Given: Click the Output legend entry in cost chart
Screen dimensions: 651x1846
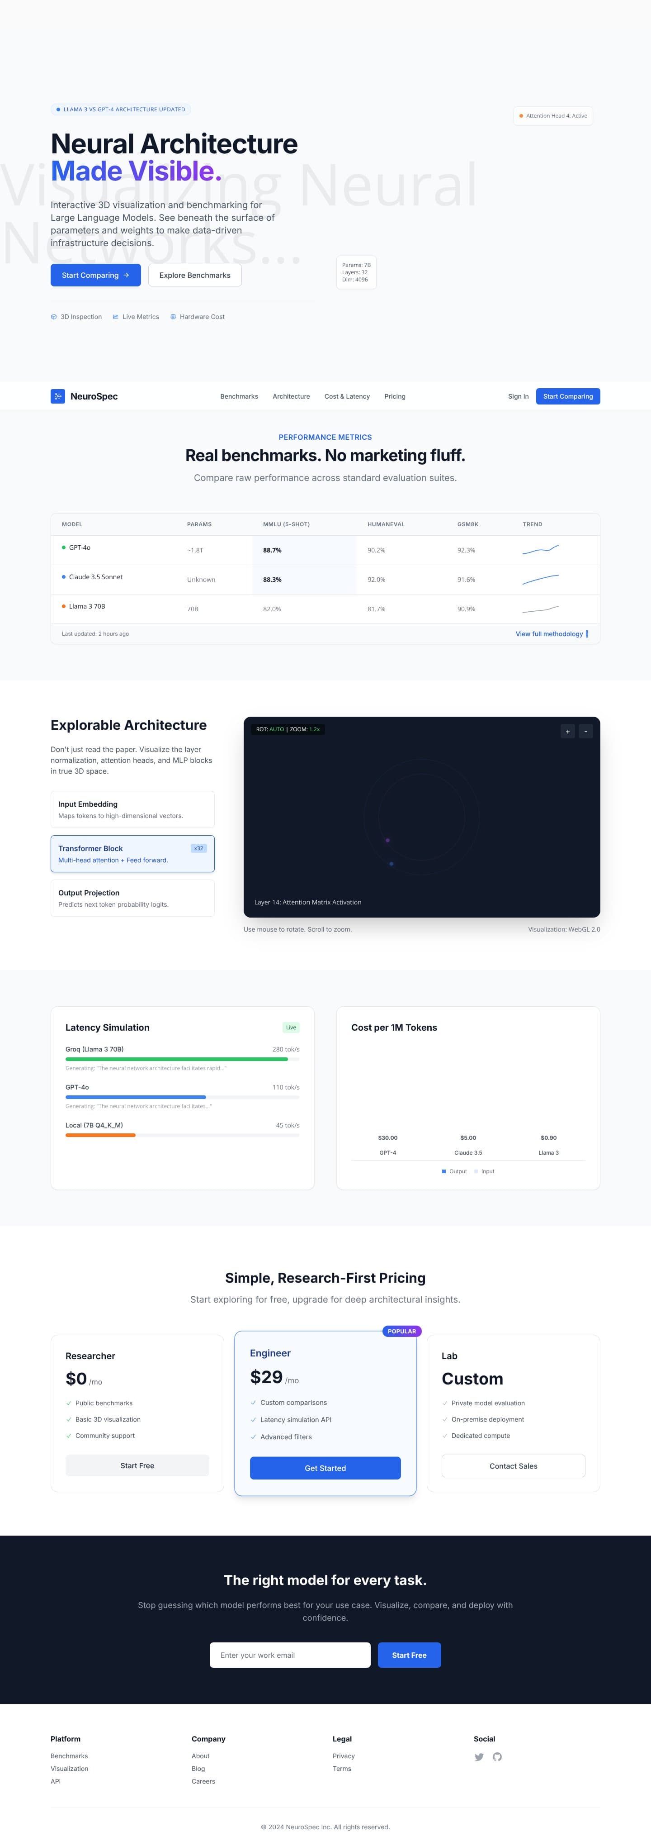Looking at the screenshot, I should [454, 1171].
